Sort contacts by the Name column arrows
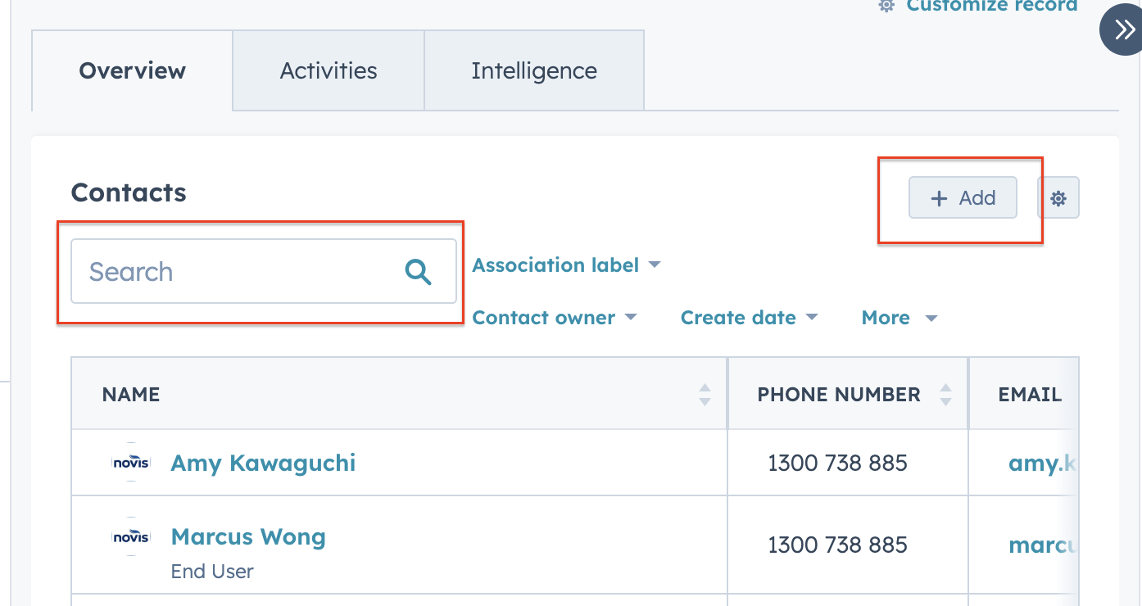 [705, 395]
